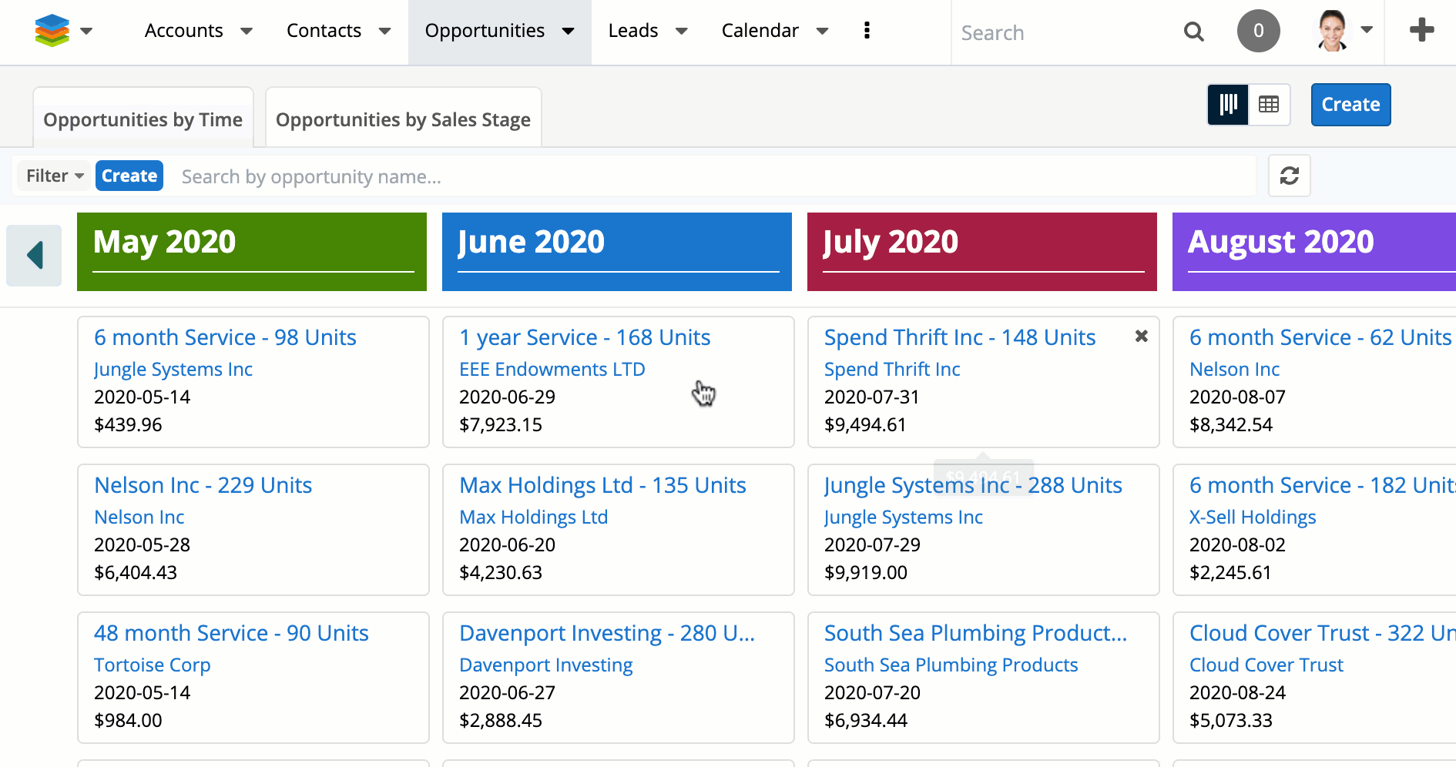The width and height of the screenshot is (1456, 767).
Task: Click the search magnifying glass icon
Action: coord(1193,32)
